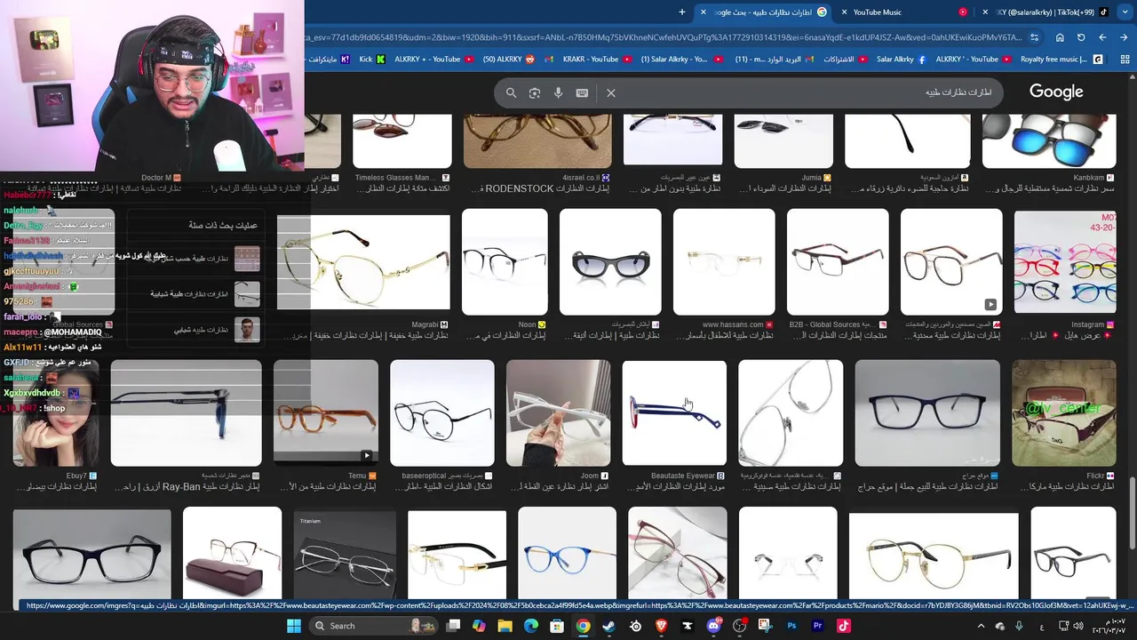The height and width of the screenshot is (640, 1137).
Task: Open the Instagram colorful glasses image
Action: (1065, 263)
